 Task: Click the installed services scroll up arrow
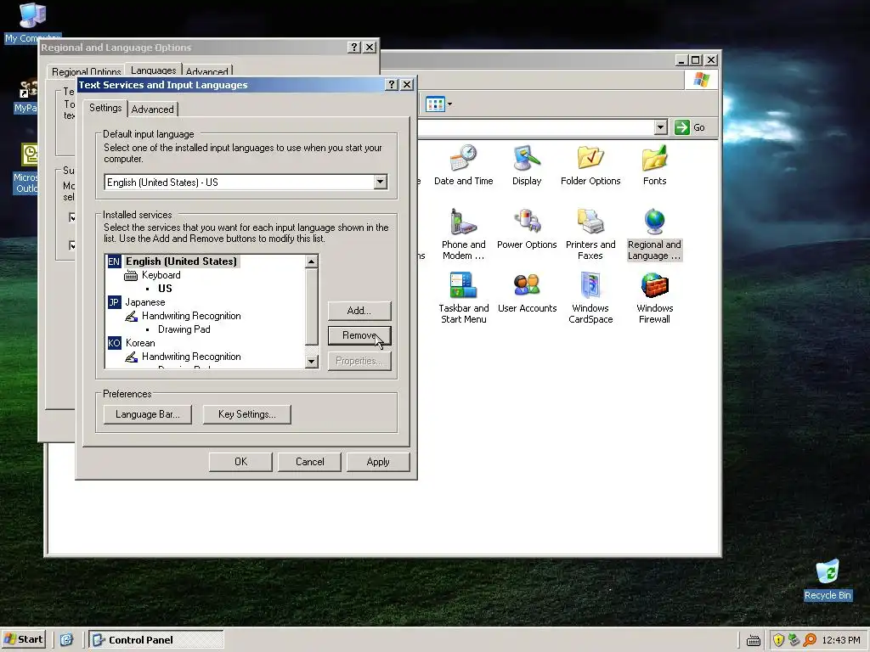point(311,261)
